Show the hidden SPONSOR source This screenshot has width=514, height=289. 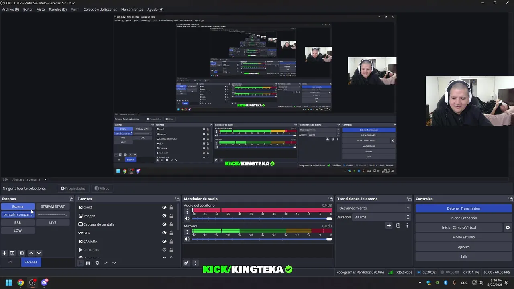pyautogui.click(x=164, y=250)
